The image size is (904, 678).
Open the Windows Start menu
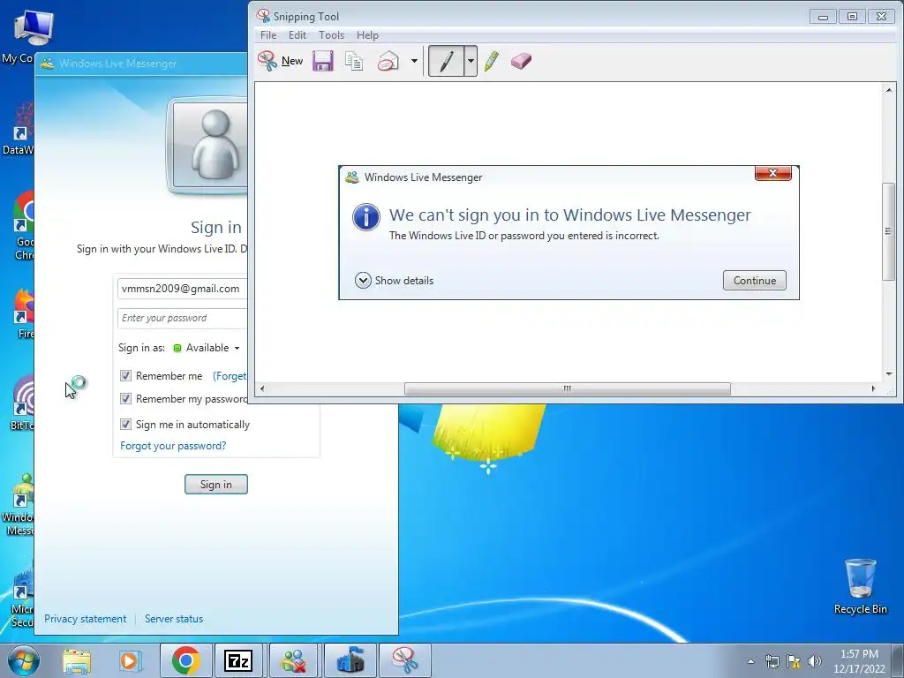point(23,660)
